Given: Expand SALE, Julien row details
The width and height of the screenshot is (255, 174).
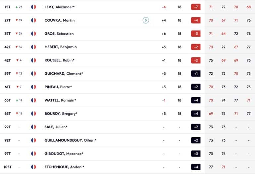Looking at the screenshot, I should coord(127,127).
